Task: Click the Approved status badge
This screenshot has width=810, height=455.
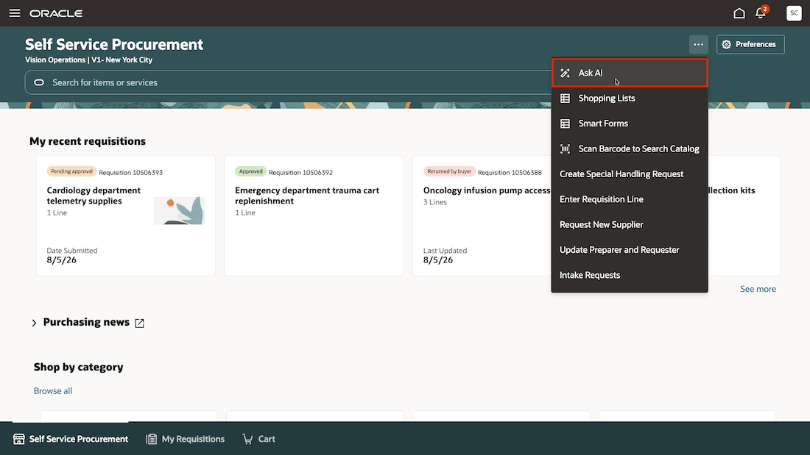Action: click(250, 171)
